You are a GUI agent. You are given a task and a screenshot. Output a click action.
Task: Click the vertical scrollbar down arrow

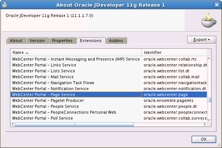[209, 120]
